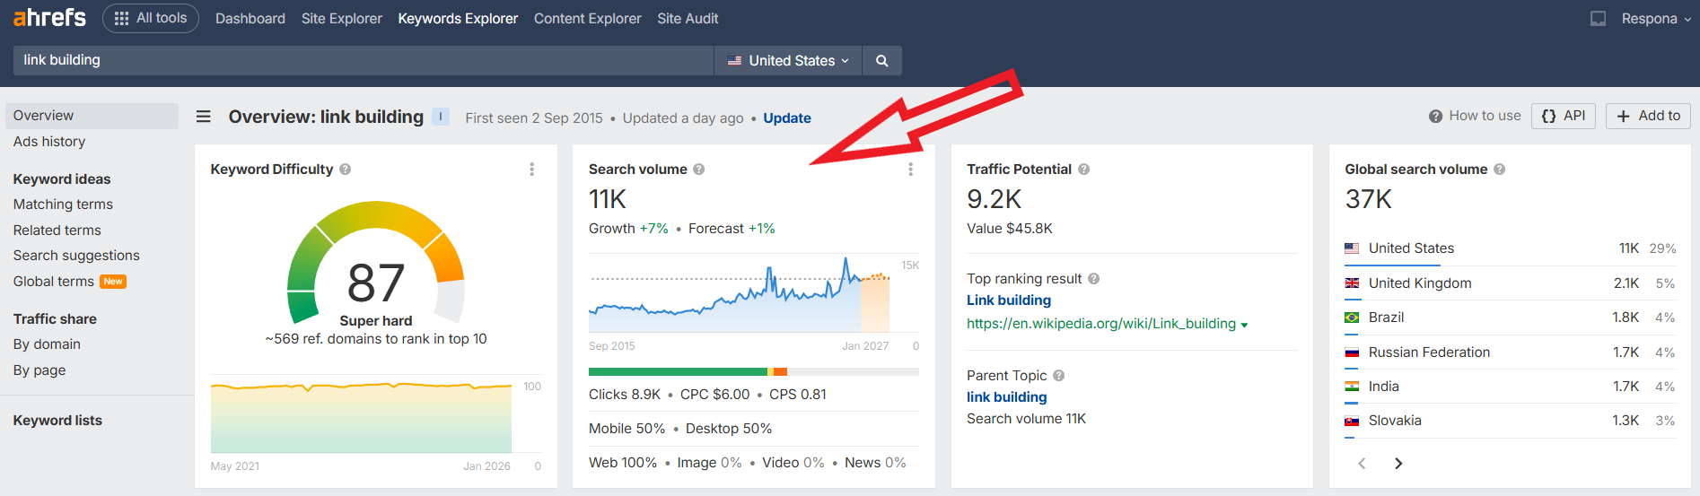Click the info badge beside link building title
Screen dimensions: 1700x496
click(441, 117)
